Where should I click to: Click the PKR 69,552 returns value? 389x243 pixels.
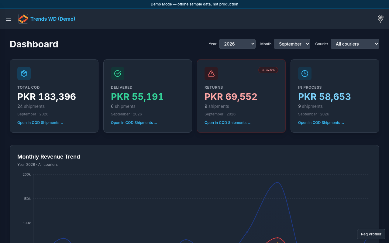click(231, 97)
